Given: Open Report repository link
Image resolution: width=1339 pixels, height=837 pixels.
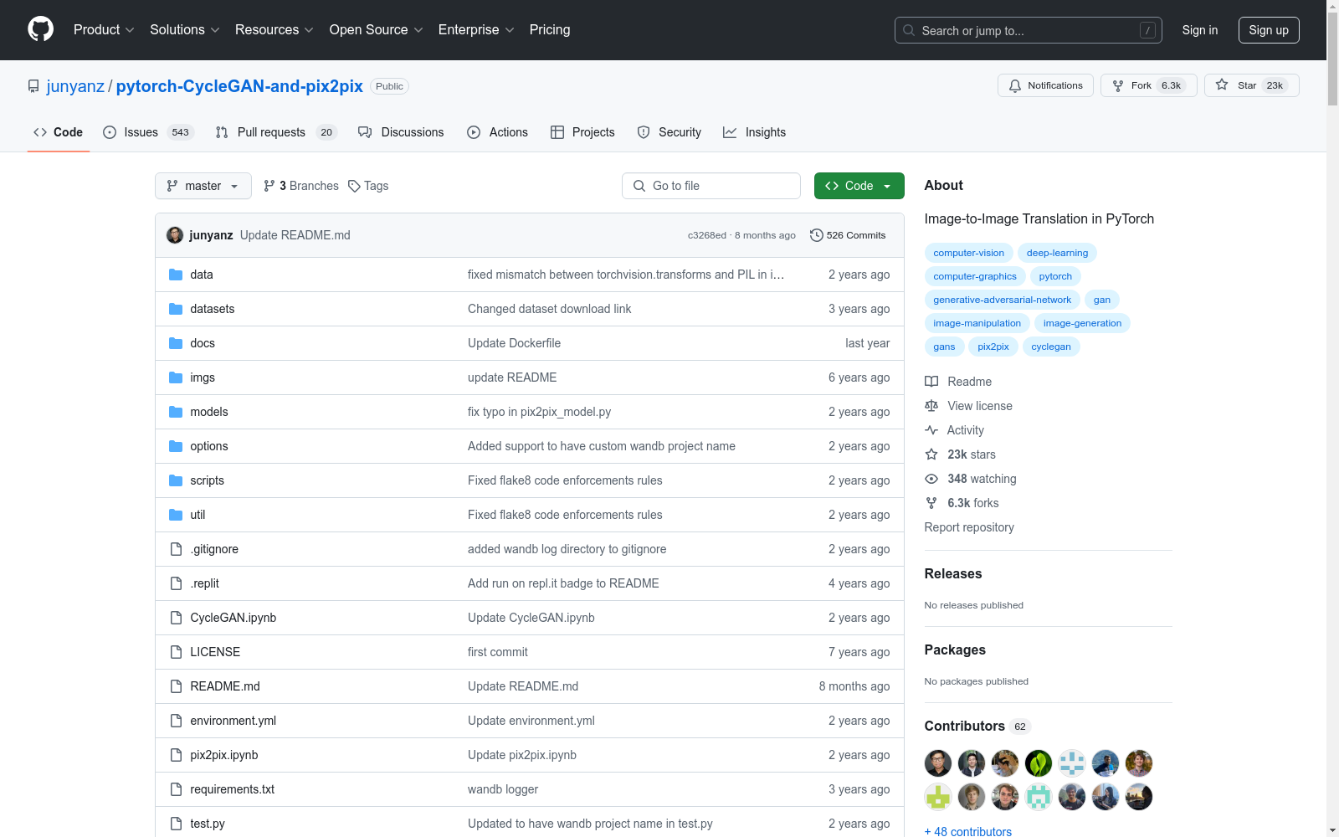Looking at the screenshot, I should click(969, 527).
